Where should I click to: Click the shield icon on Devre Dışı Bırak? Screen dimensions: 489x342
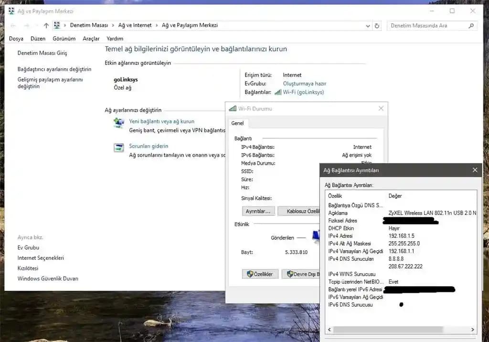pos(289,274)
